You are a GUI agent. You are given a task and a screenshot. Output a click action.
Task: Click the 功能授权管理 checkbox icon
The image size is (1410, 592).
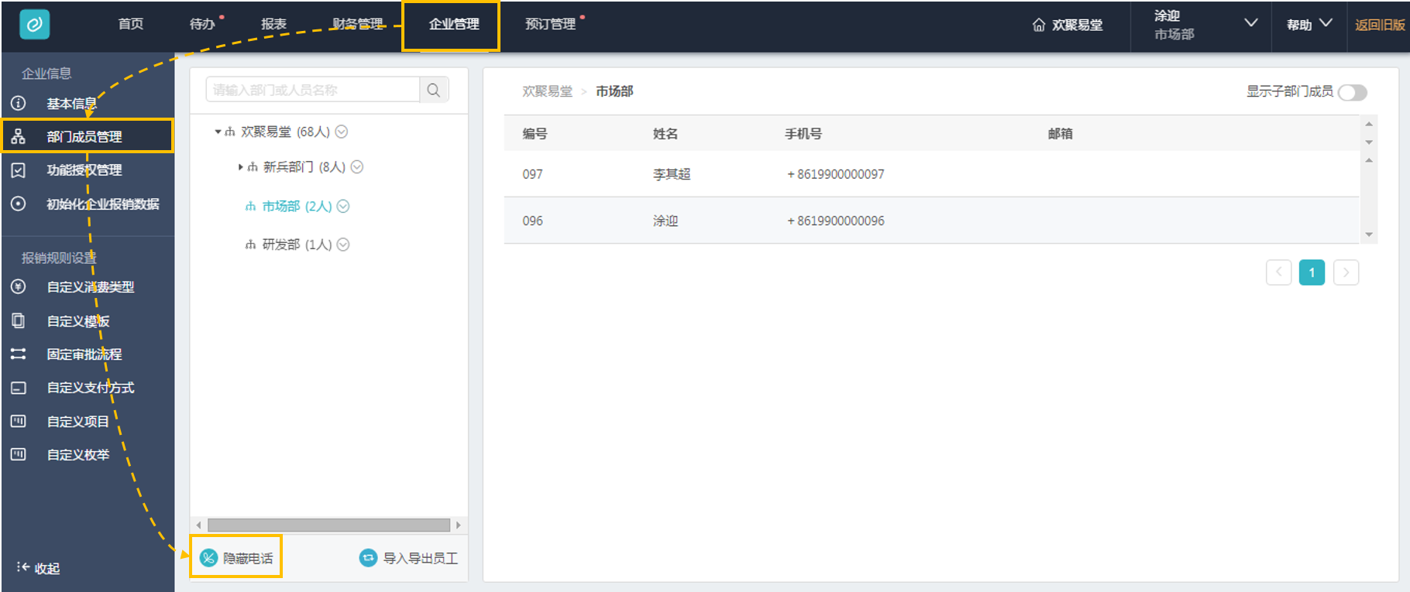tap(19, 170)
